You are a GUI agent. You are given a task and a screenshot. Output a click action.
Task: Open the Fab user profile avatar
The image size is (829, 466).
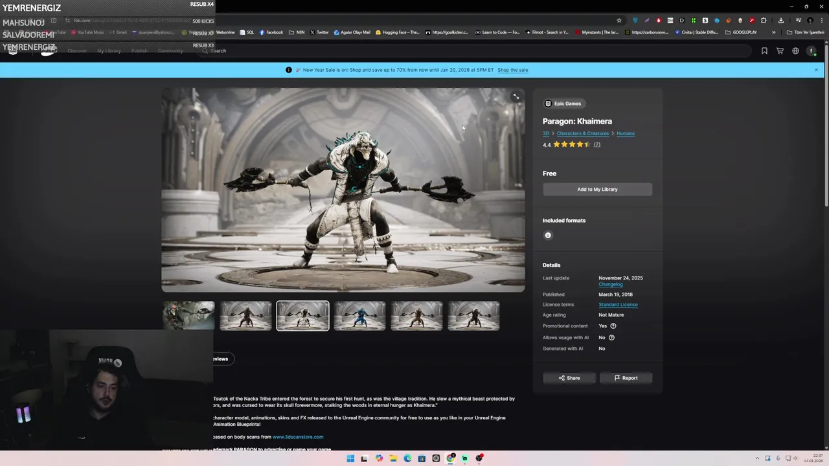[x=811, y=50]
